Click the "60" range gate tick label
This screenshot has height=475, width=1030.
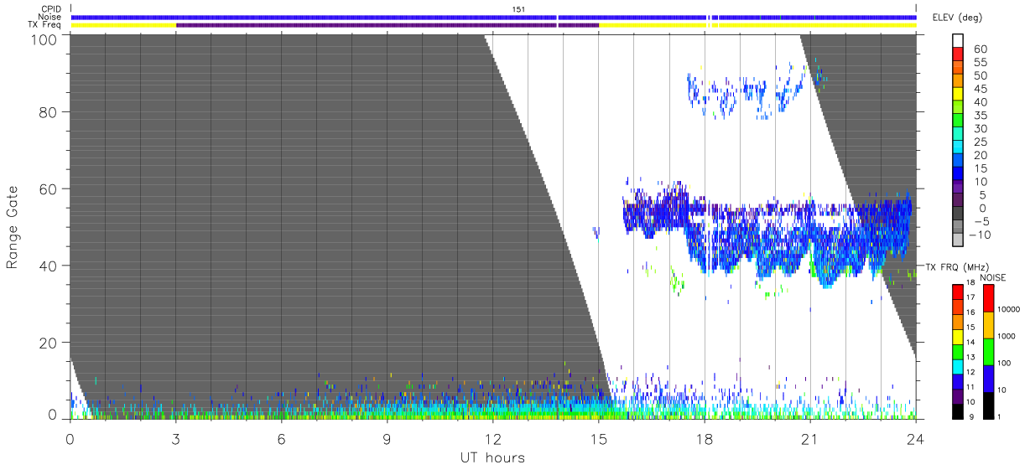point(49,188)
